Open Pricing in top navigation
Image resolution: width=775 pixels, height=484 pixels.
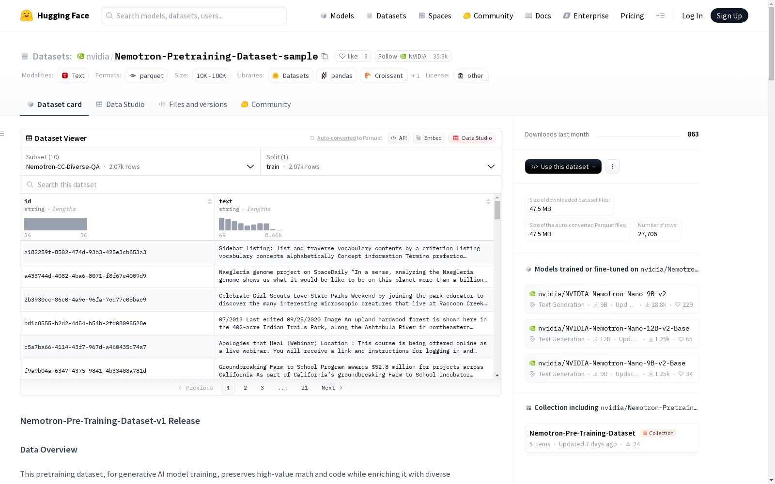[632, 15]
